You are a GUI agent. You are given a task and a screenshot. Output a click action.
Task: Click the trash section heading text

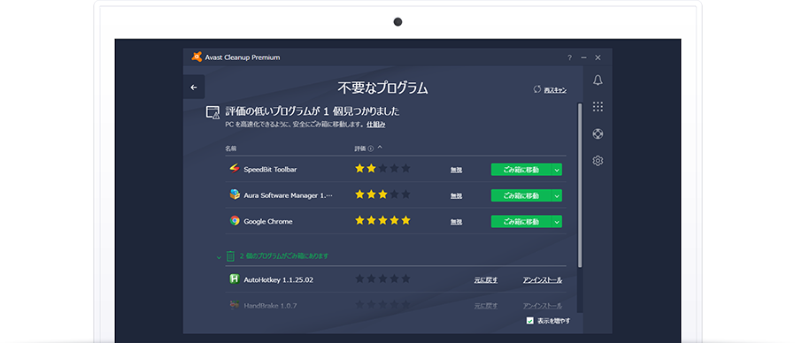tap(283, 256)
